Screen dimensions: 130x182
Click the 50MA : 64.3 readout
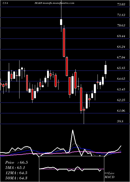(16, 178)
